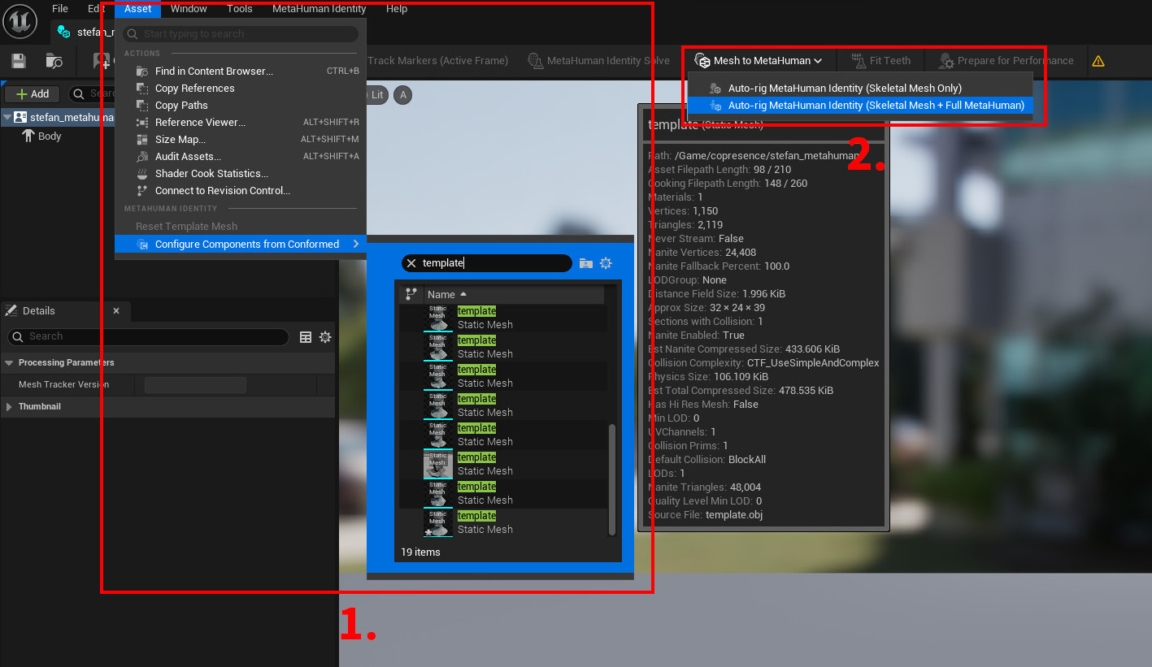Click the Shader Cook Statistics icon
Screen dimensions: 1152x667
pyautogui.click(x=141, y=174)
